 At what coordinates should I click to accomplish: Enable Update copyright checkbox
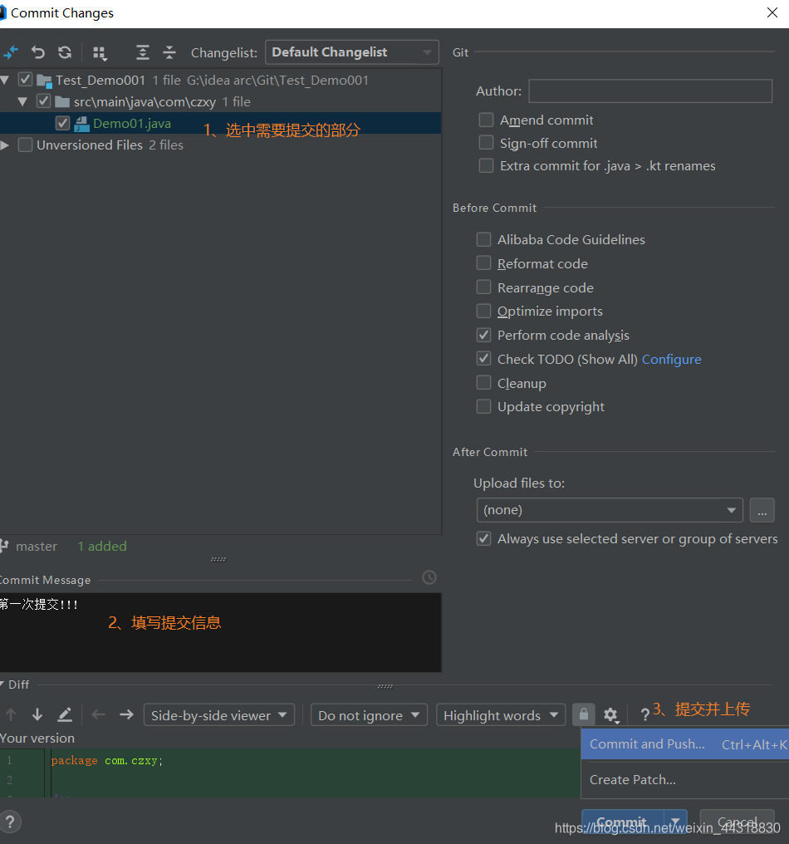[x=484, y=406]
